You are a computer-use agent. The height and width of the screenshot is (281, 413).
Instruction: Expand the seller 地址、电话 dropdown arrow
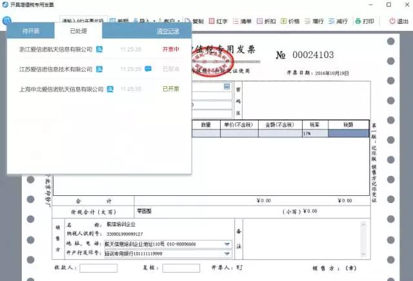[x=227, y=244]
